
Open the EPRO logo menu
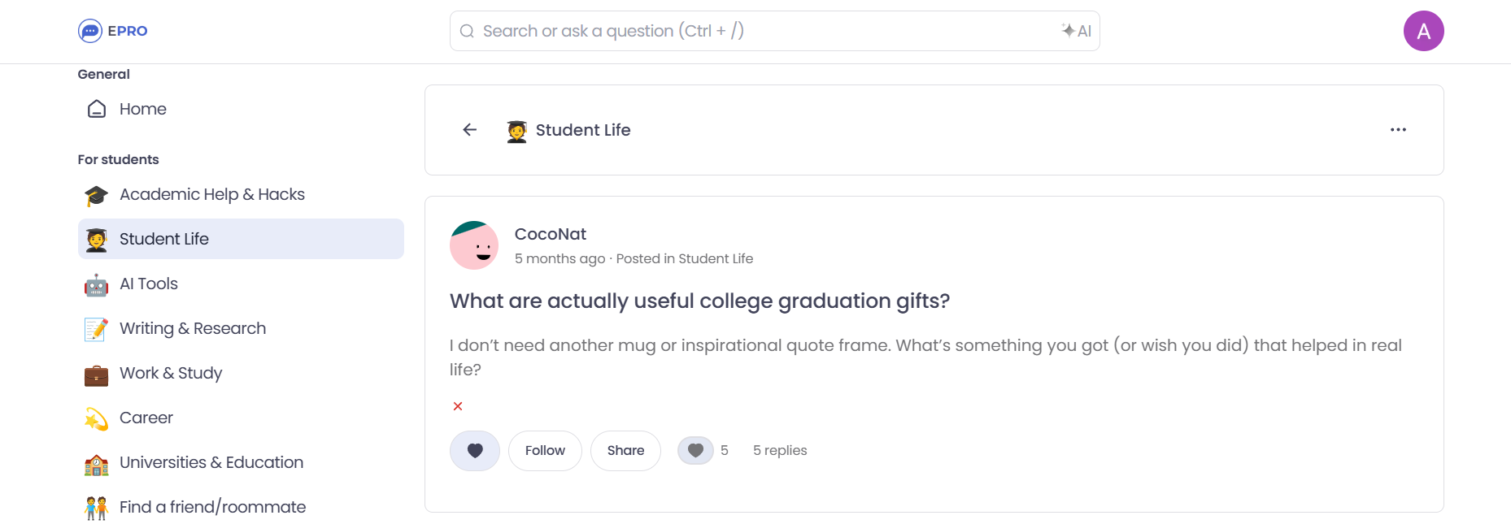tap(113, 31)
